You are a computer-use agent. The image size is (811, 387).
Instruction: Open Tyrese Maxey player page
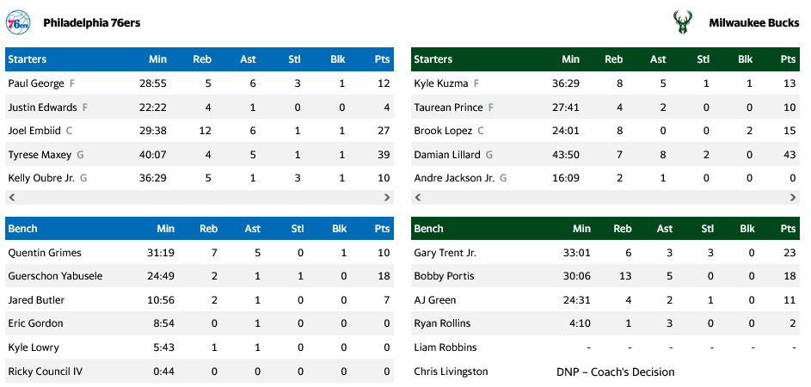pyautogui.click(x=40, y=155)
